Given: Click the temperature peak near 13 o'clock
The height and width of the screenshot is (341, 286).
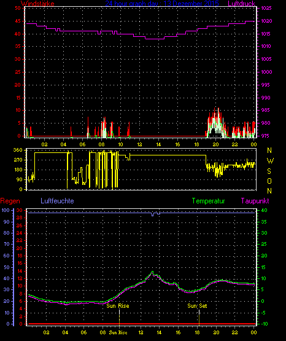Looking at the screenshot, I should coord(152,272).
